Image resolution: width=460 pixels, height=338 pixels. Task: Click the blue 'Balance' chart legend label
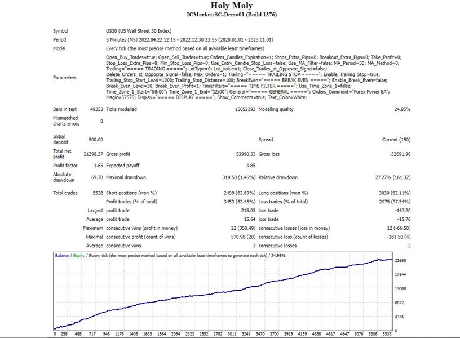pyautogui.click(x=62, y=256)
